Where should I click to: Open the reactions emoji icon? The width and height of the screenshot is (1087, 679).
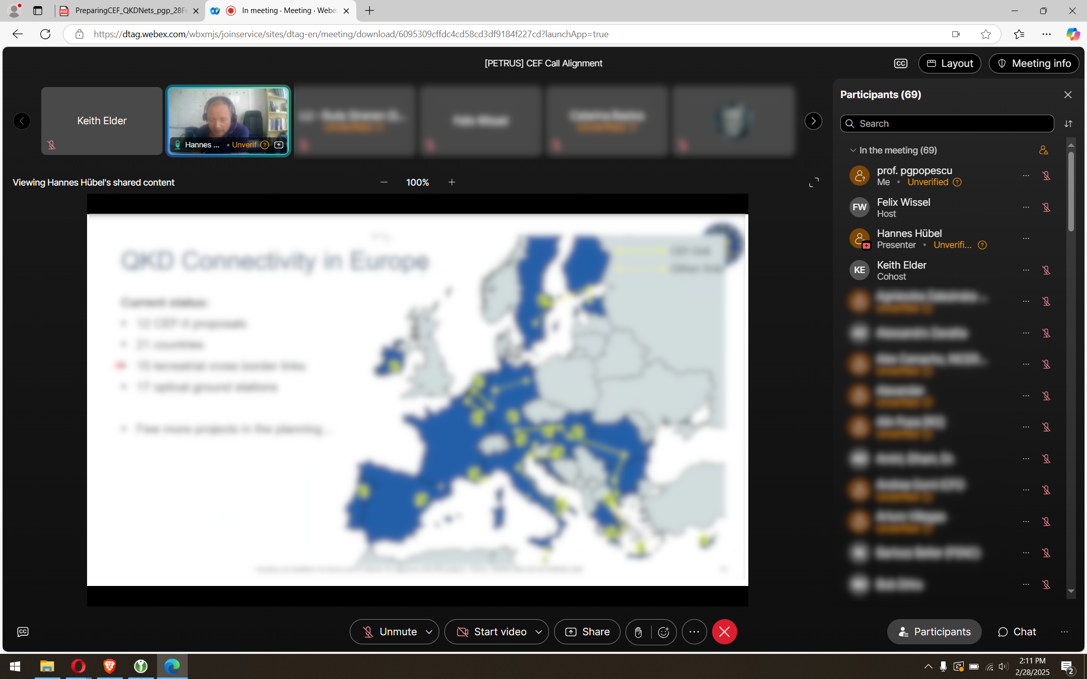pyautogui.click(x=663, y=632)
